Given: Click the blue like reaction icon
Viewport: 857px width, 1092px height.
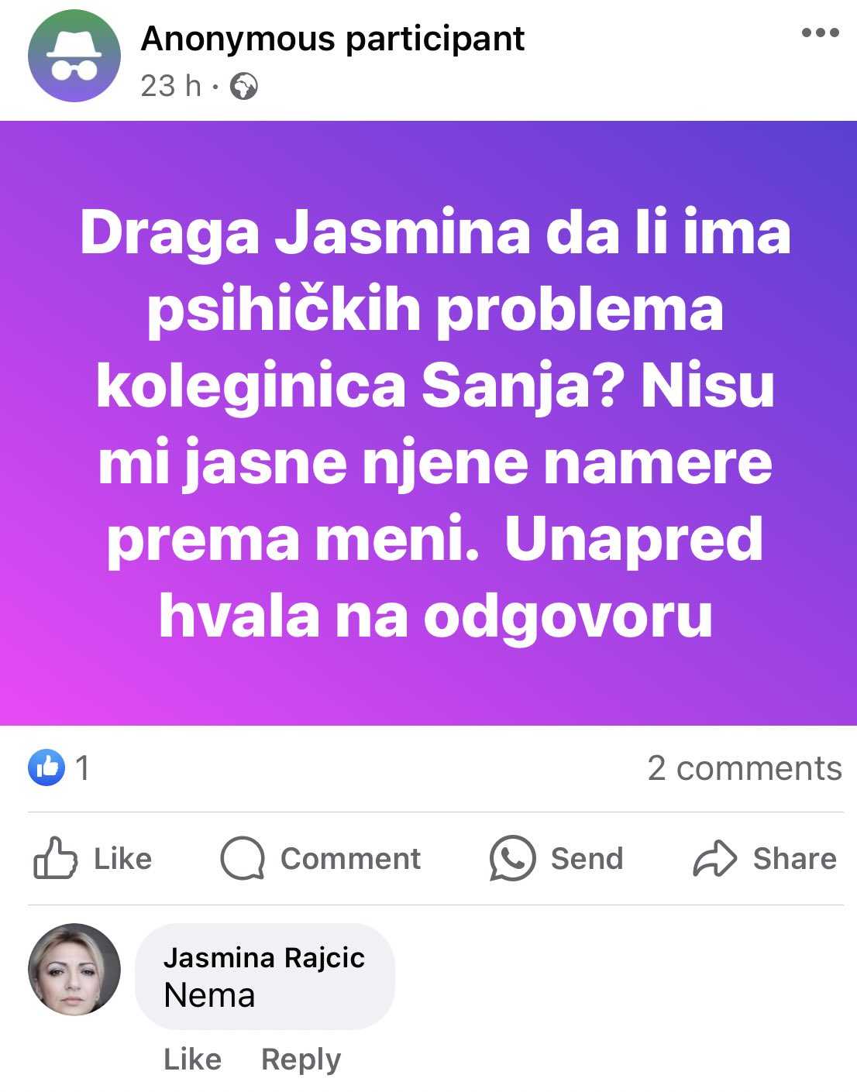Looking at the screenshot, I should 46,767.
